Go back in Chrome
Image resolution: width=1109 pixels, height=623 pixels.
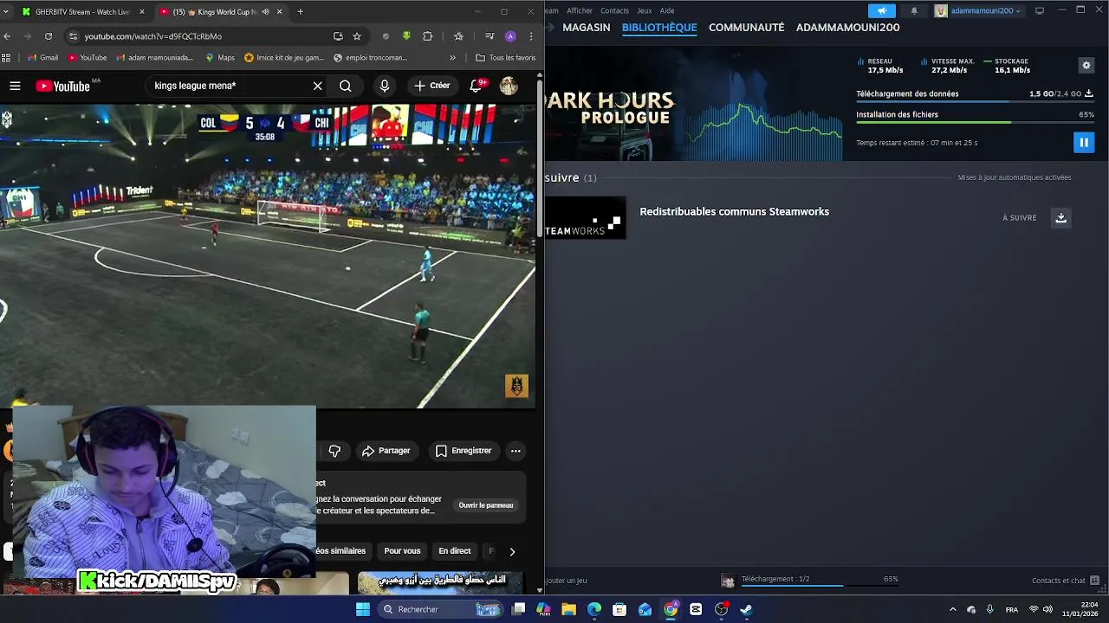click(7, 36)
